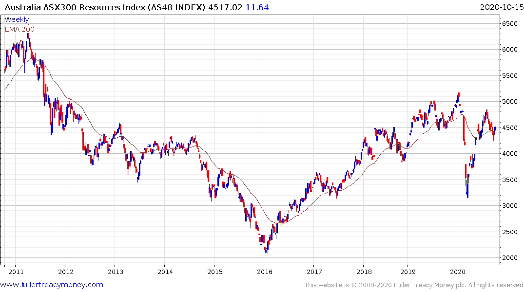This screenshot has width=524, height=292.
Task: Click the 2019 x-axis label
Action: click(x=408, y=272)
